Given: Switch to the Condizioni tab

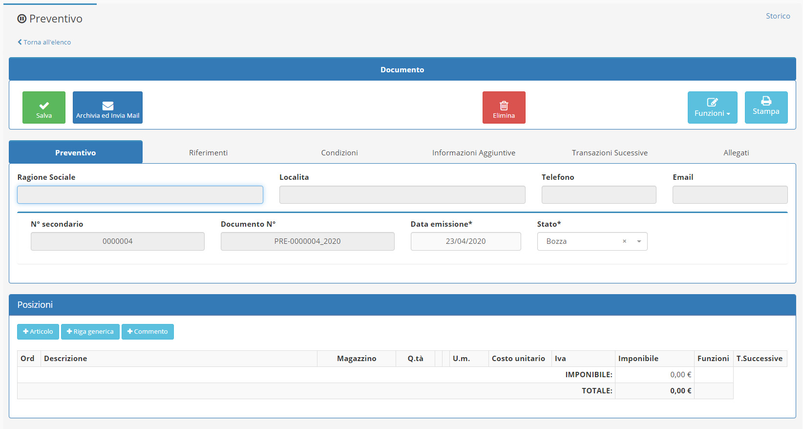Looking at the screenshot, I should [x=339, y=153].
